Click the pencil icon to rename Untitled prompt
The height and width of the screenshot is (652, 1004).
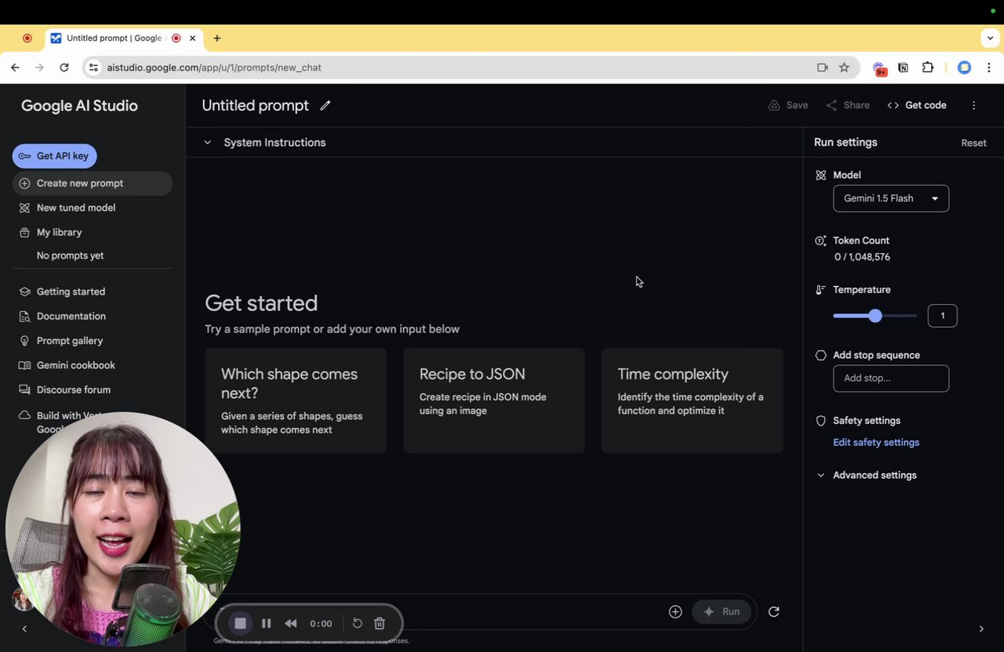pos(325,106)
